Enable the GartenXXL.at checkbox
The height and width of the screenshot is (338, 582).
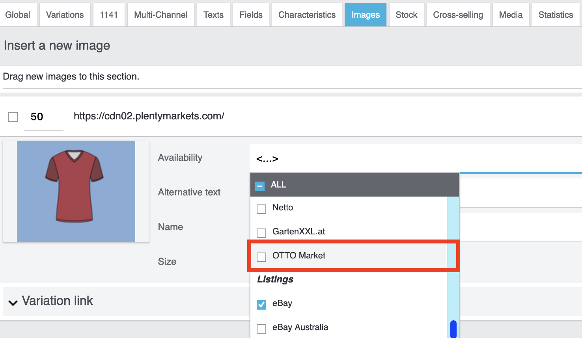261,233
